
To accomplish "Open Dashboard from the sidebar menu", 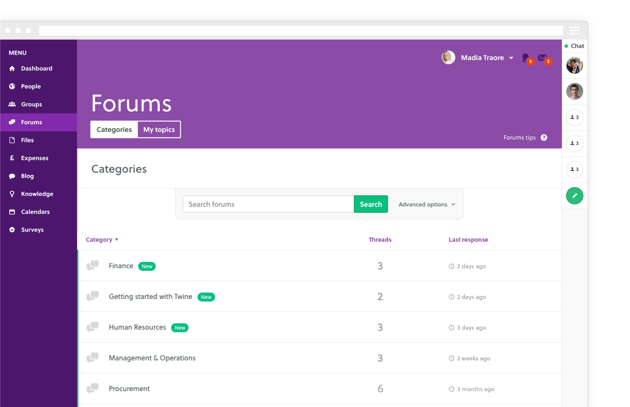I will tap(36, 69).
